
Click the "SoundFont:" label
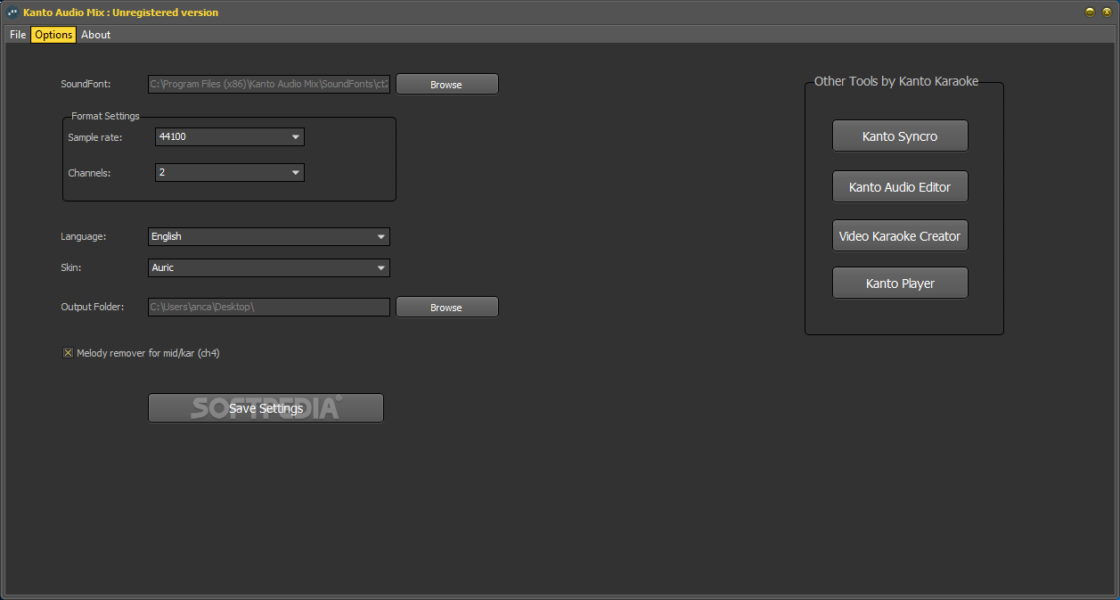coord(86,84)
